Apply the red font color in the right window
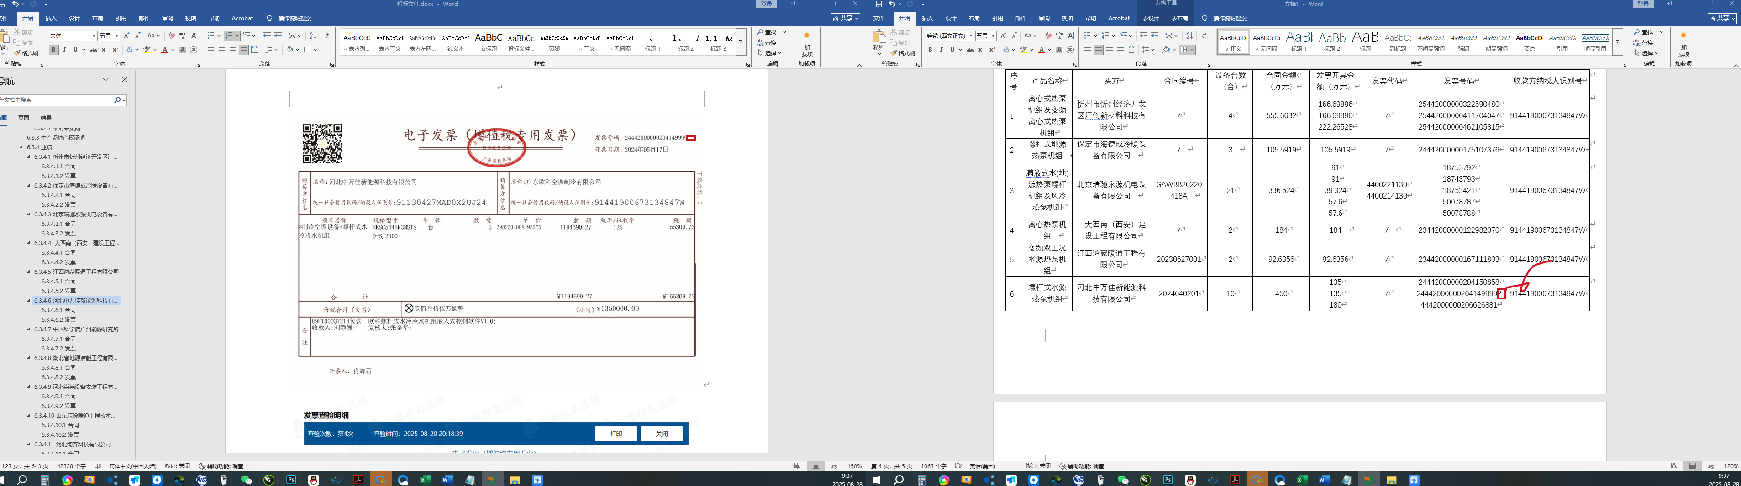1741x486 pixels. point(1041,50)
